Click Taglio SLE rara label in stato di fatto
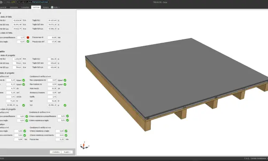 click(38, 24)
